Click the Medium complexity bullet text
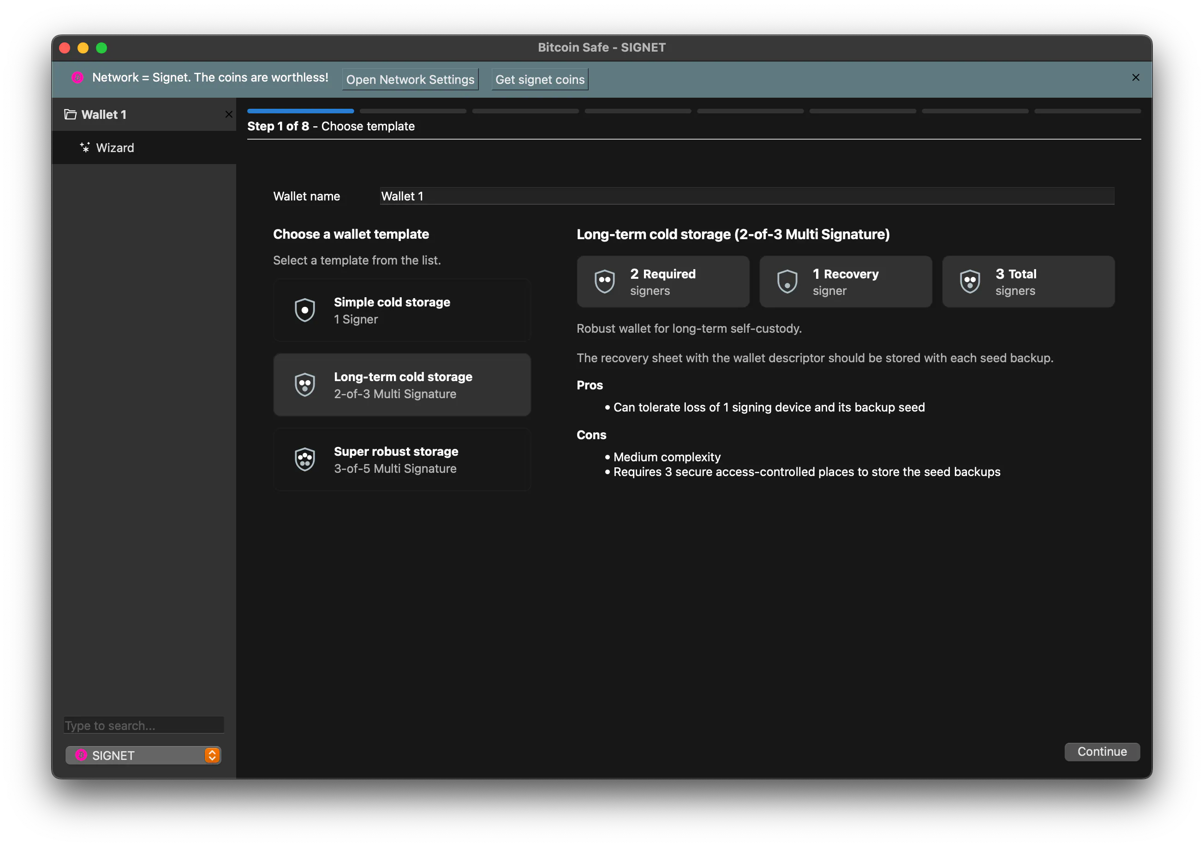This screenshot has width=1204, height=847. coord(667,457)
